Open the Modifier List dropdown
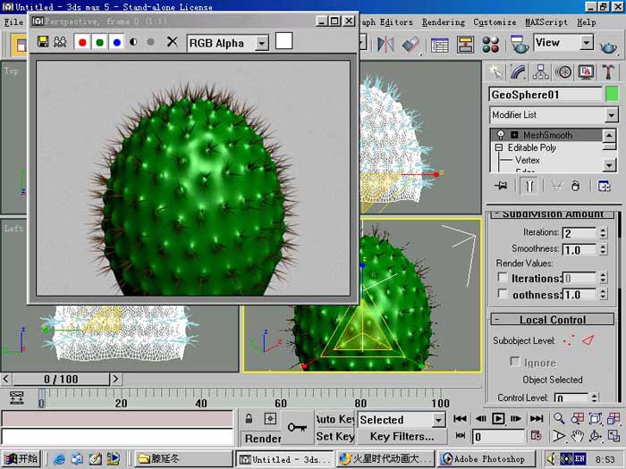 553,115
